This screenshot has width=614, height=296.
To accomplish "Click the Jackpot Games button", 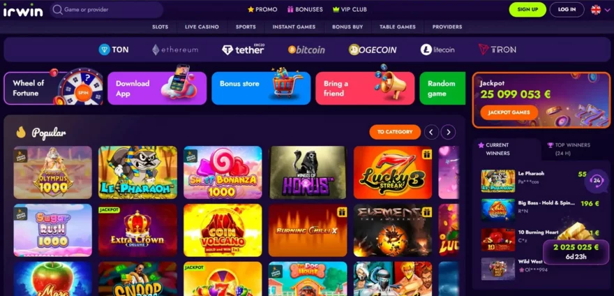I will click(x=509, y=112).
